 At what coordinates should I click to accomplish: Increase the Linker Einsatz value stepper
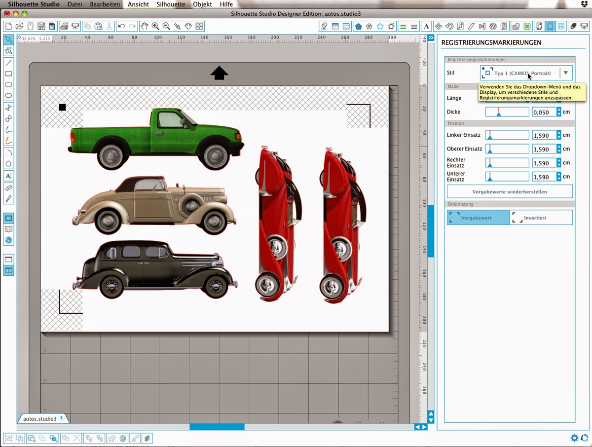[x=558, y=133]
